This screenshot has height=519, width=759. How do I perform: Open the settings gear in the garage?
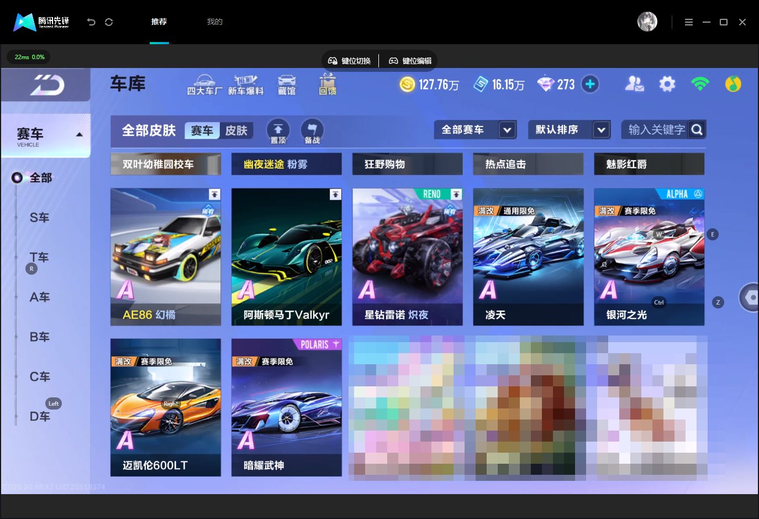click(667, 84)
